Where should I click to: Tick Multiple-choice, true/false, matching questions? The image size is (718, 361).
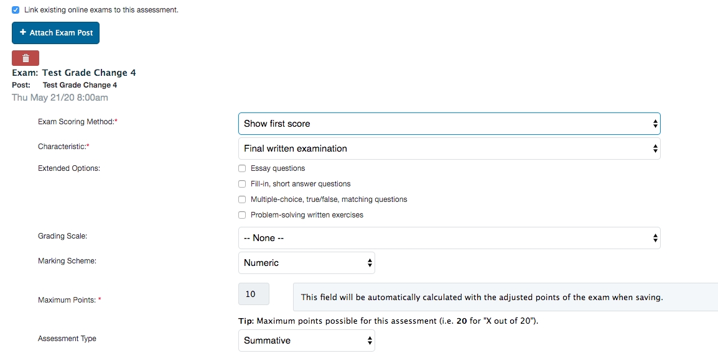242,199
